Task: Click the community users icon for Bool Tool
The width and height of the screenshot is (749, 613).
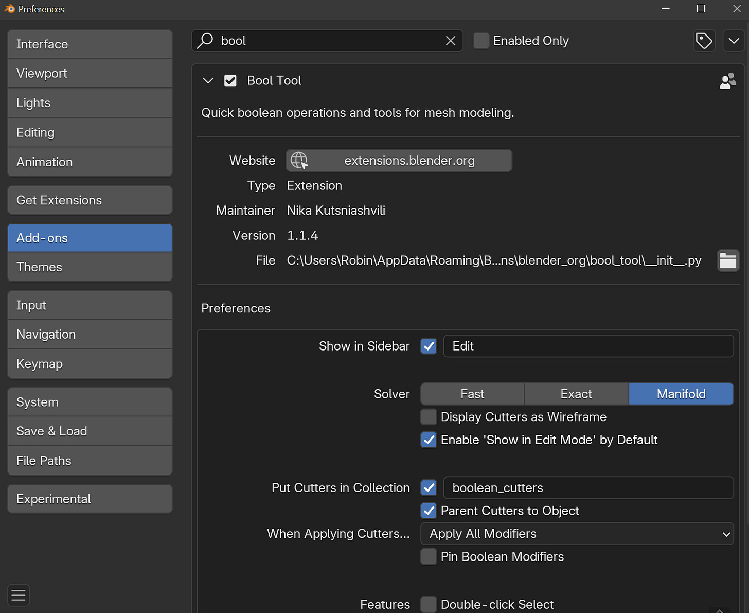Action: point(727,81)
